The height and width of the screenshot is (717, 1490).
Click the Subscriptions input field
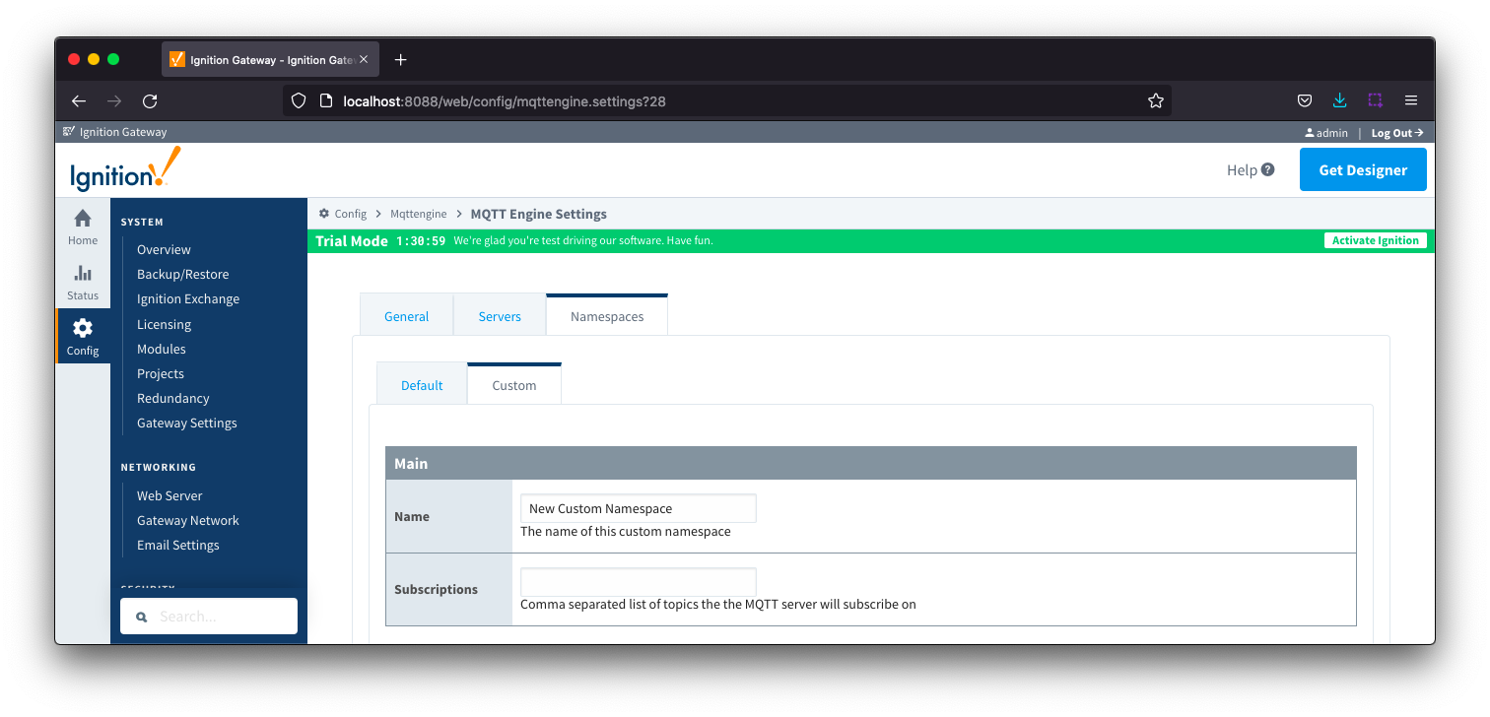[x=639, y=581]
